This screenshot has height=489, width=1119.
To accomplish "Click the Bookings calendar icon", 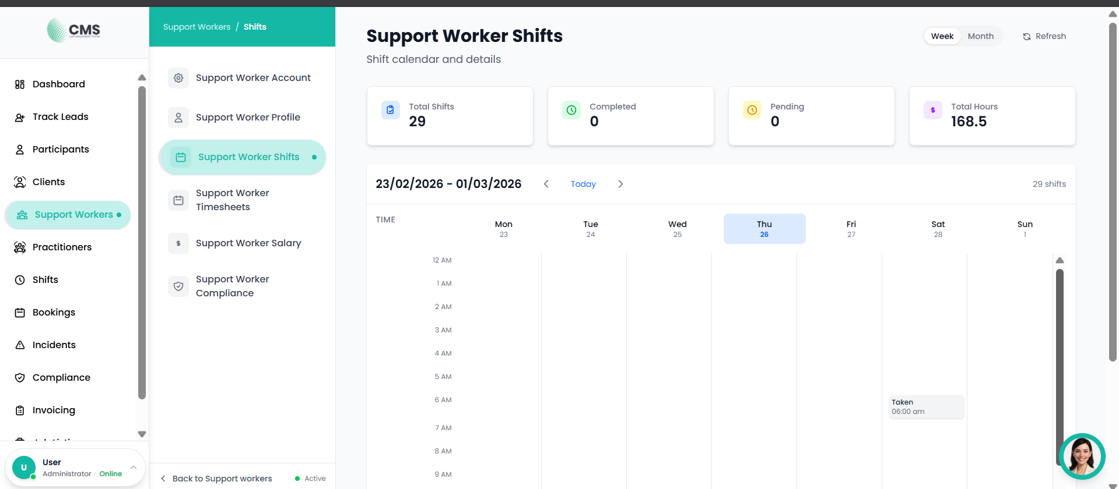I will click(x=20, y=313).
